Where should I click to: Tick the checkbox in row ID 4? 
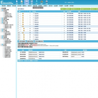point(34,20)
